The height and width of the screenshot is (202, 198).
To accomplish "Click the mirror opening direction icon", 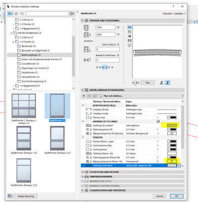I will [136, 83].
